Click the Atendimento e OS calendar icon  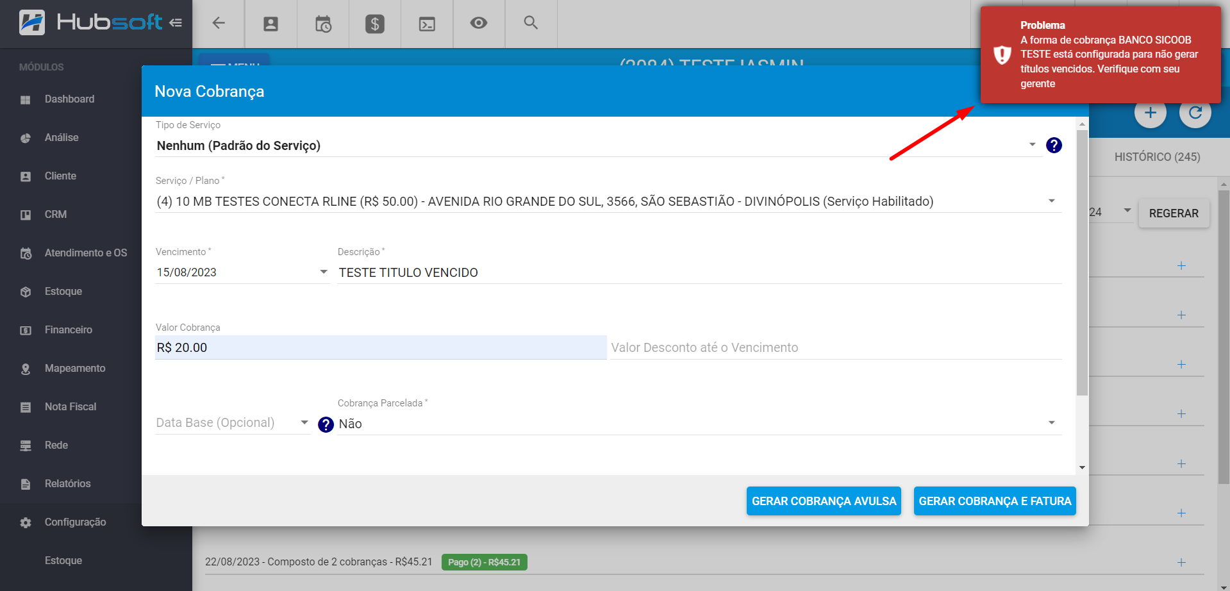[26, 253]
